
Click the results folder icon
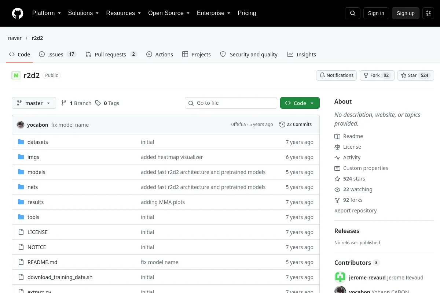pos(21,202)
